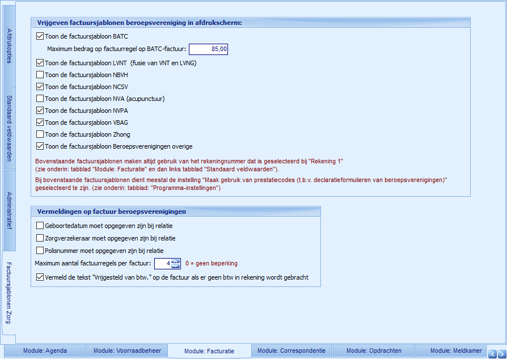This screenshot has height=359, width=507.
Task: Check "Polisnummer moet opgegeven zijn bij relatie"
Action: point(40,250)
